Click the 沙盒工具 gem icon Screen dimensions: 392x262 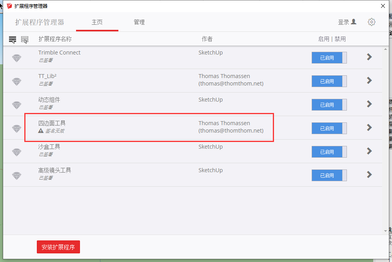[x=17, y=152]
